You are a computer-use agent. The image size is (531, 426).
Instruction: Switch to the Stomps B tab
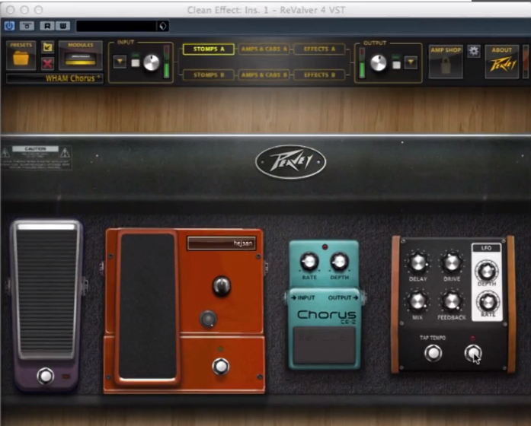pos(209,75)
